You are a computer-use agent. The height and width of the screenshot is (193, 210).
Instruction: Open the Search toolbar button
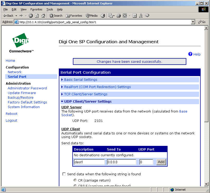click(x=56, y=16)
